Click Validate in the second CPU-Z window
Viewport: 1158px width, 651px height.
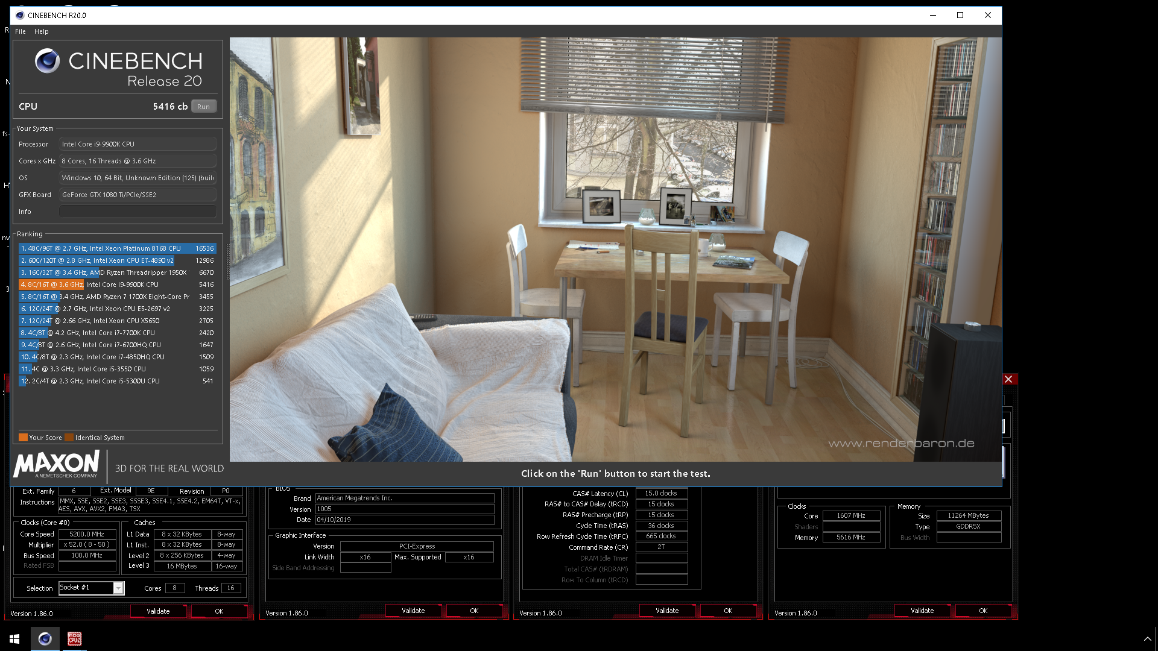coord(413,611)
